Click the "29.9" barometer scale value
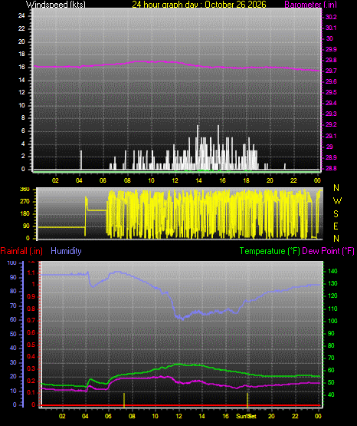357x426 pixels. (x=331, y=49)
